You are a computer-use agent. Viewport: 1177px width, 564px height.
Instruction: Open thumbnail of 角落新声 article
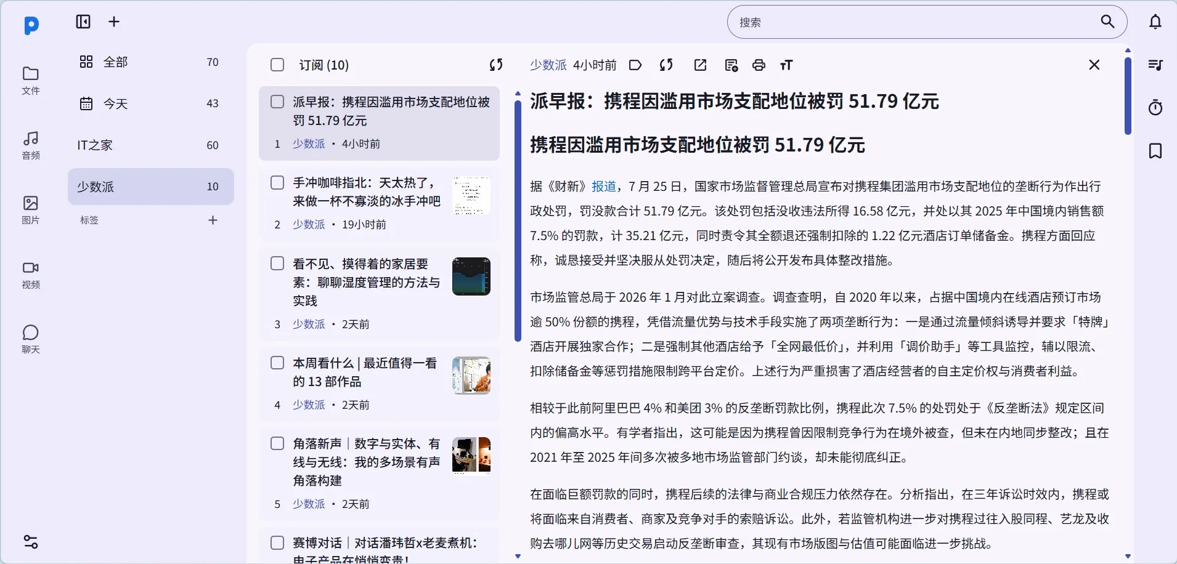pyautogui.click(x=471, y=456)
